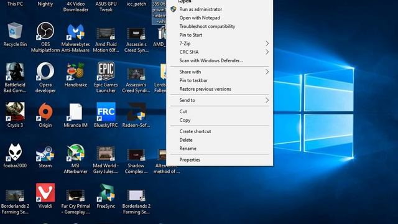Select the Assassin's Creed Syndi... video icon
This screenshot has width=398, height=224.
pyautogui.click(x=136, y=74)
